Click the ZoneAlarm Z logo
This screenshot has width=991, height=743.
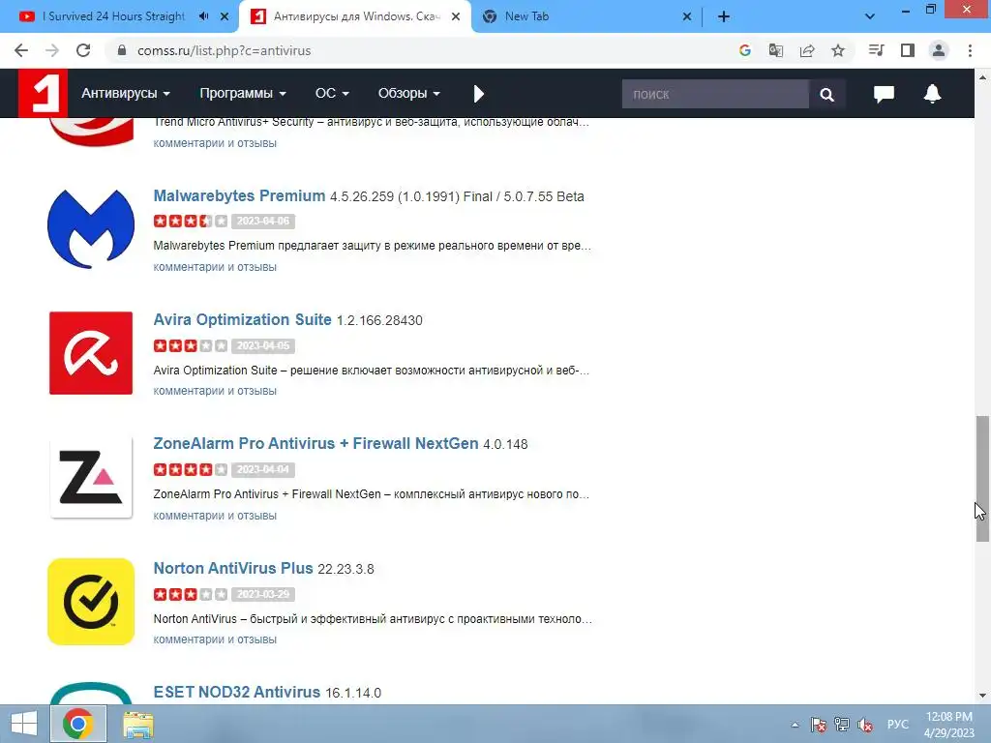tap(91, 477)
